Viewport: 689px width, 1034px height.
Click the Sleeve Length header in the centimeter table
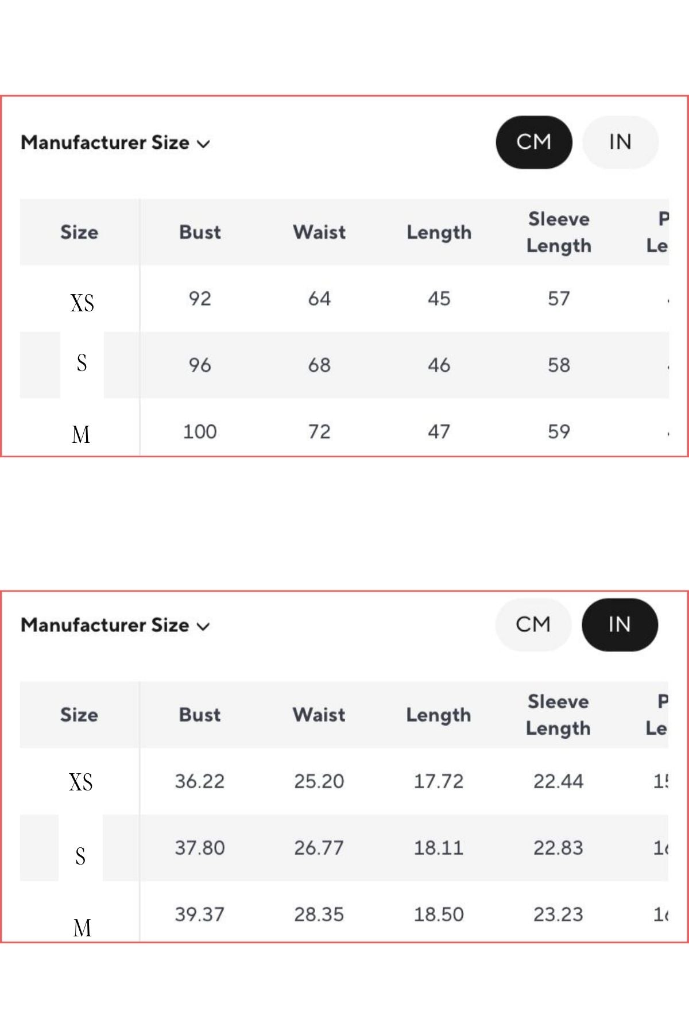pos(559,232)
